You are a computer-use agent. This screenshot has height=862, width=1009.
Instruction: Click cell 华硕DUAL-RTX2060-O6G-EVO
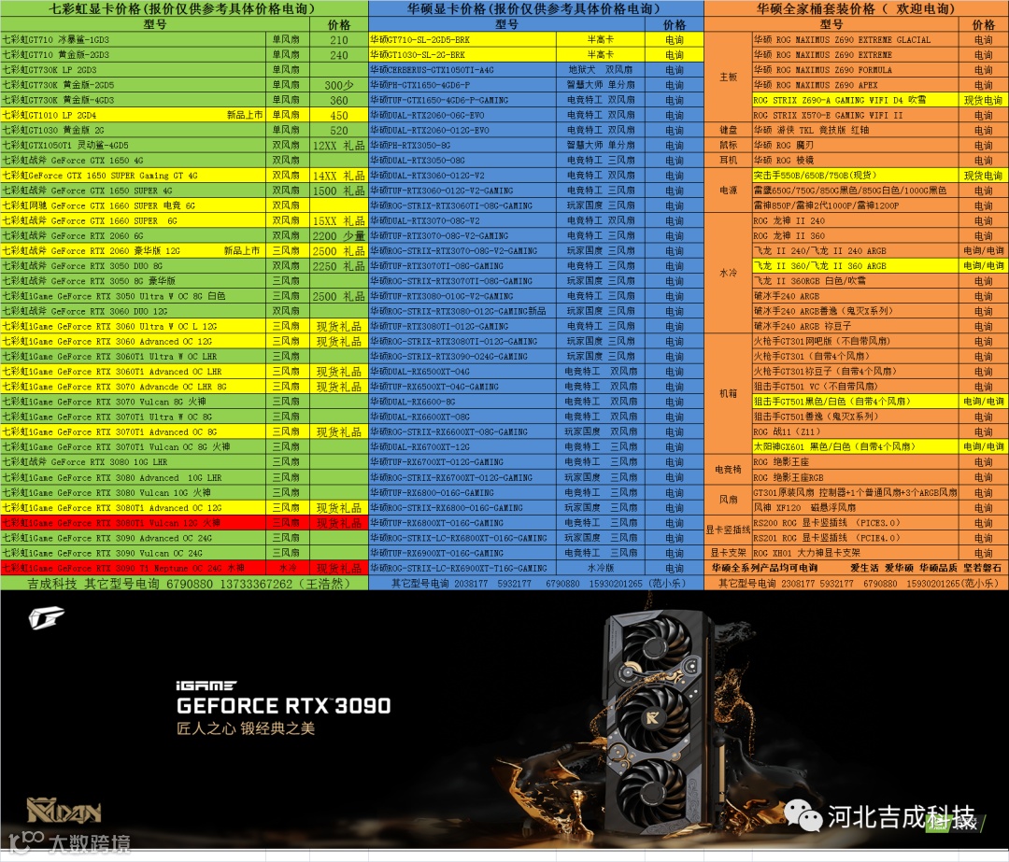[x=462, y=115]
